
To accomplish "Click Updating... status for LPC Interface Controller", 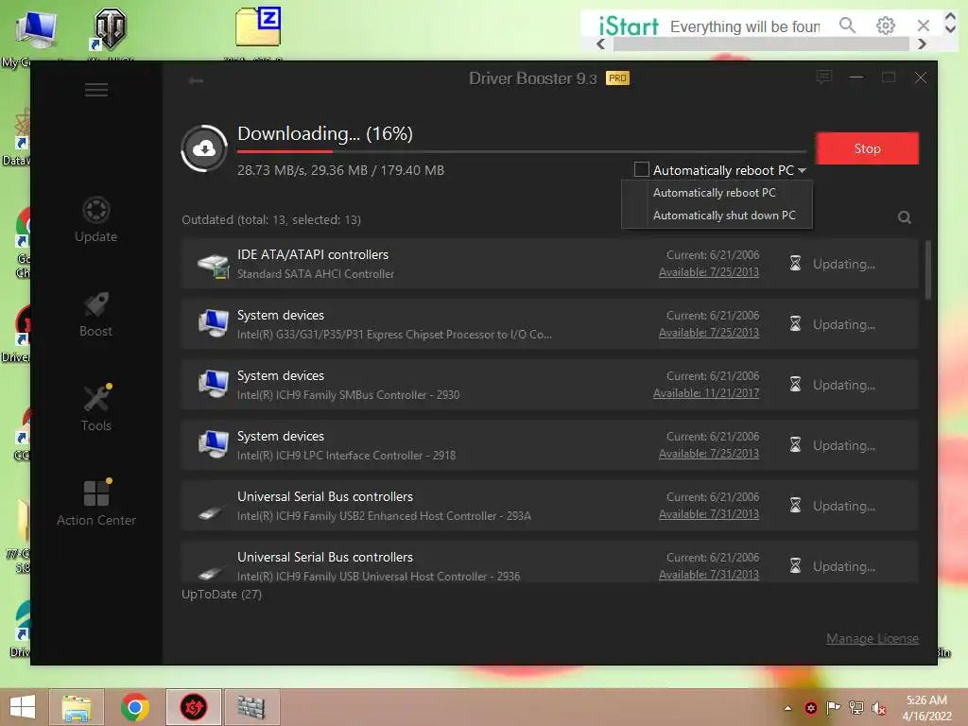I will click(x=843, y=445).
